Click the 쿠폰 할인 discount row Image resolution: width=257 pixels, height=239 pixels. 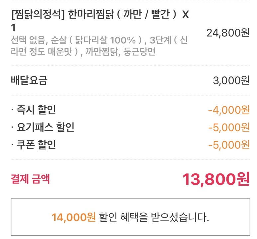point(130,145)
